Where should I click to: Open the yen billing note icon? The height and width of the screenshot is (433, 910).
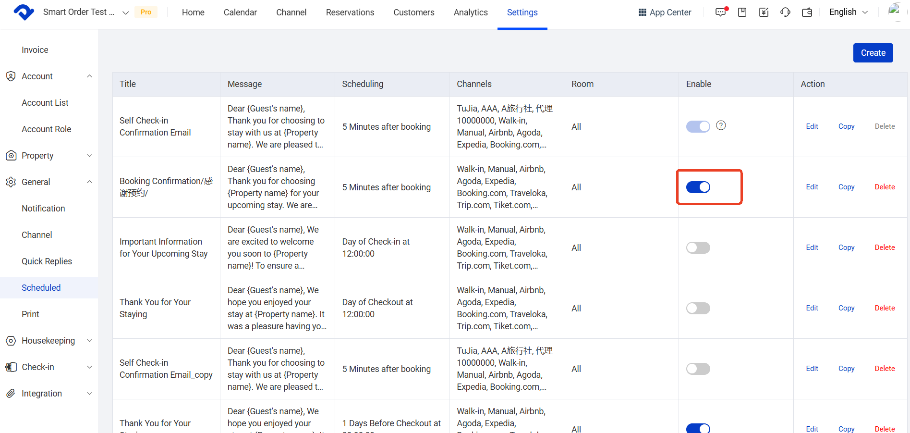[x=764, y=12]
